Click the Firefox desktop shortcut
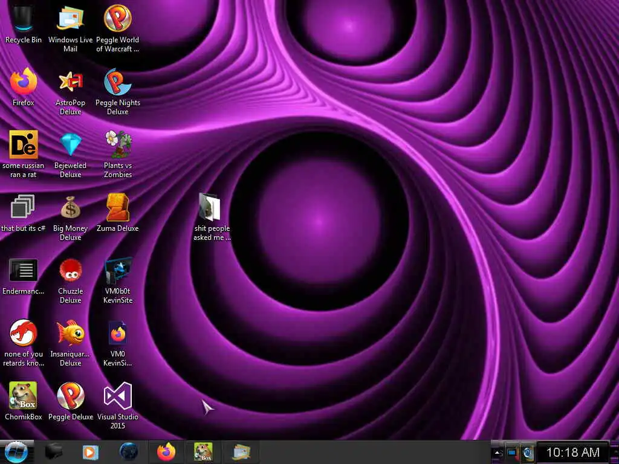The height and width of the screenshot is (464, 619). coord(24,87)
